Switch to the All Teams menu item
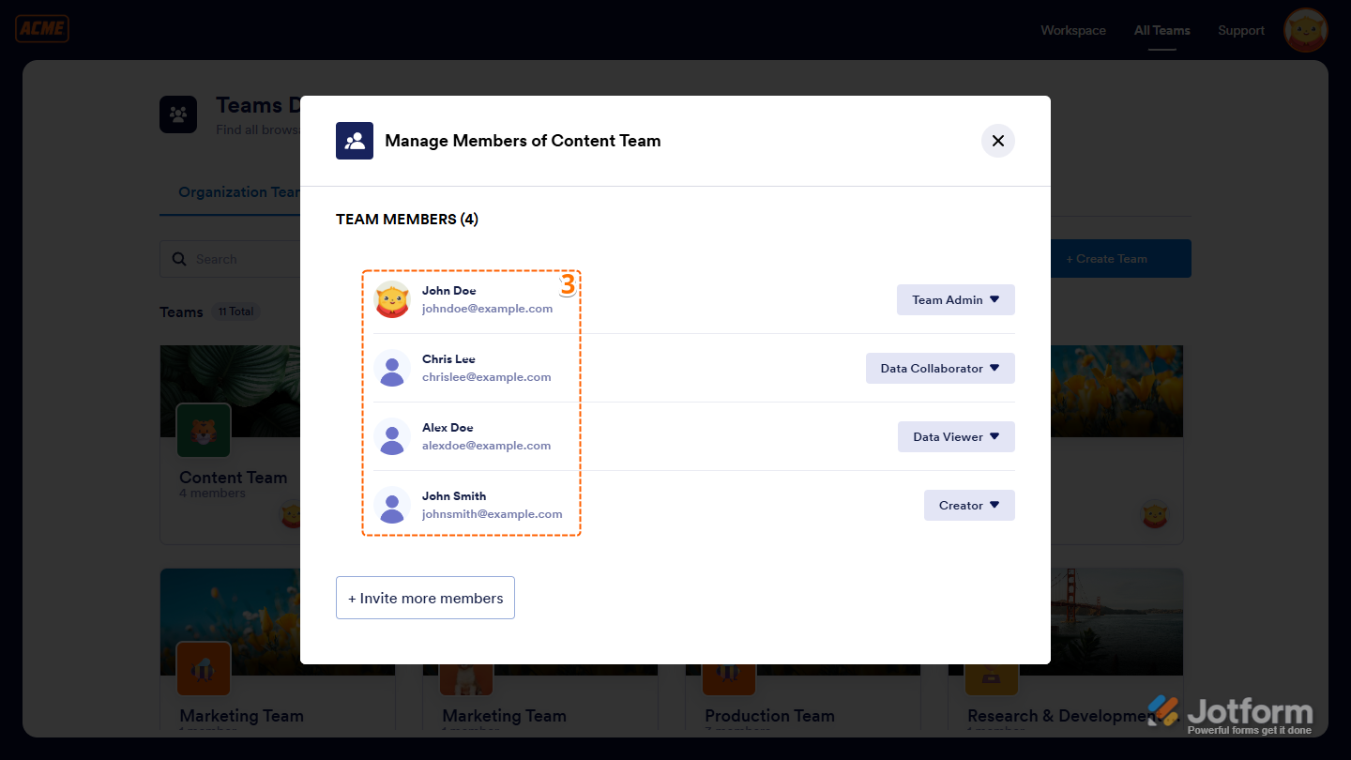The height and width of the screenshot is (760, 1351). tap(1161, 30)
